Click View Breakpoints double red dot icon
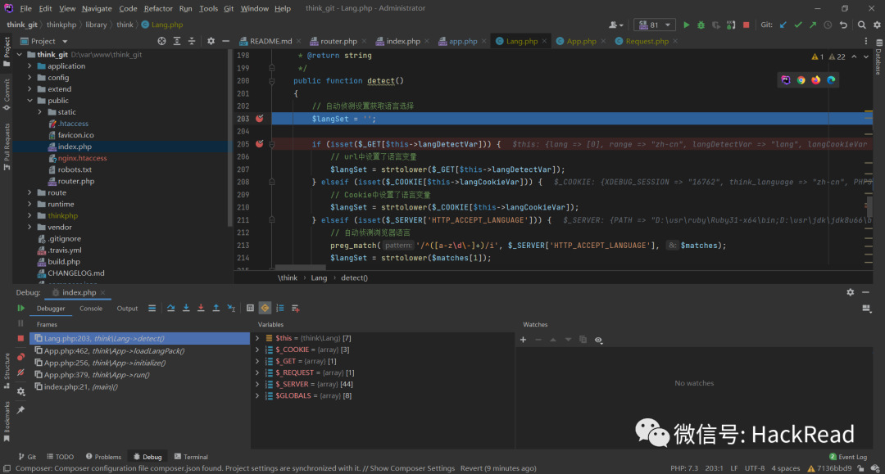This screenshot has height=474, width=885. [20, 357]
